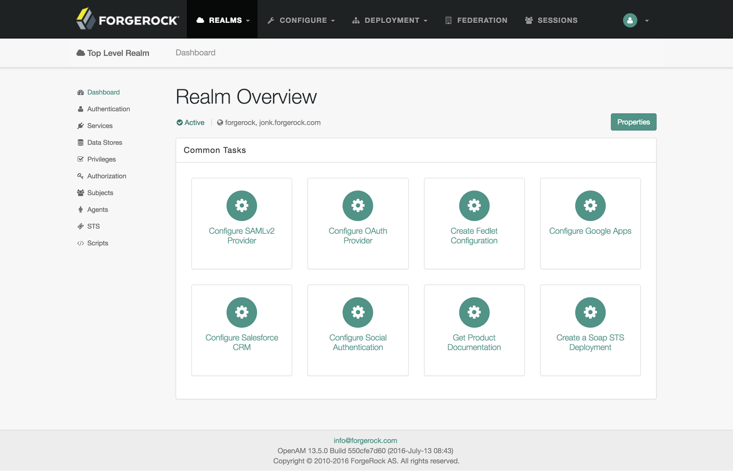
Task: Click the STS ticket icon
Action: click(81, 226)
